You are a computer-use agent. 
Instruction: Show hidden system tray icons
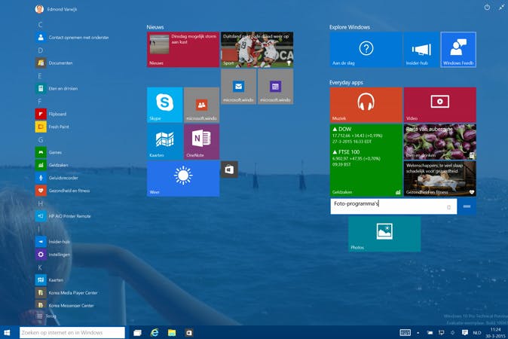420,332
